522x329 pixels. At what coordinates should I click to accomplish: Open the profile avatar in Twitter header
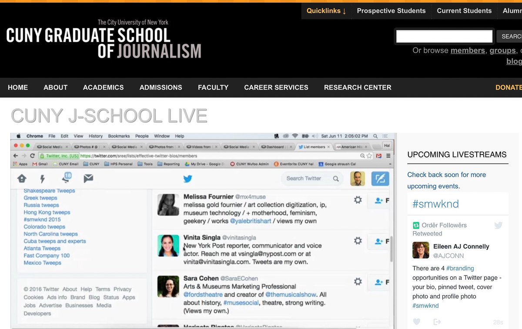pyautogui.click(x=358, y=178)
